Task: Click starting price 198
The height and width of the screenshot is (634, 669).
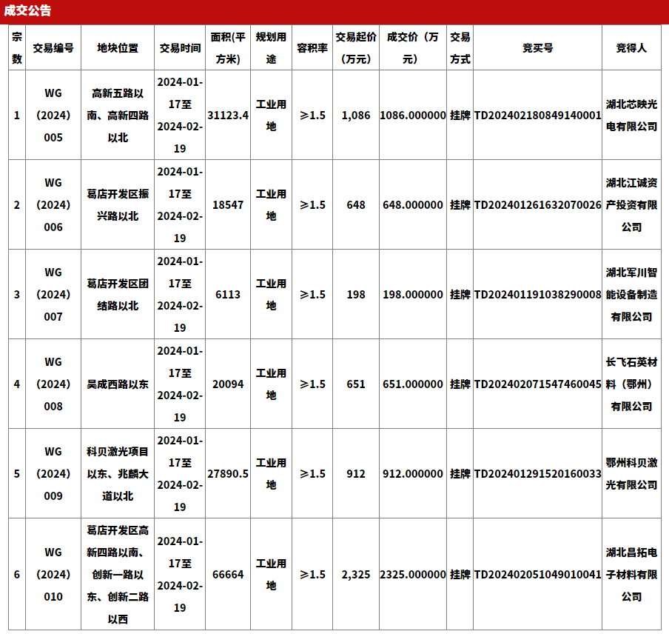Action: (356, 295)
